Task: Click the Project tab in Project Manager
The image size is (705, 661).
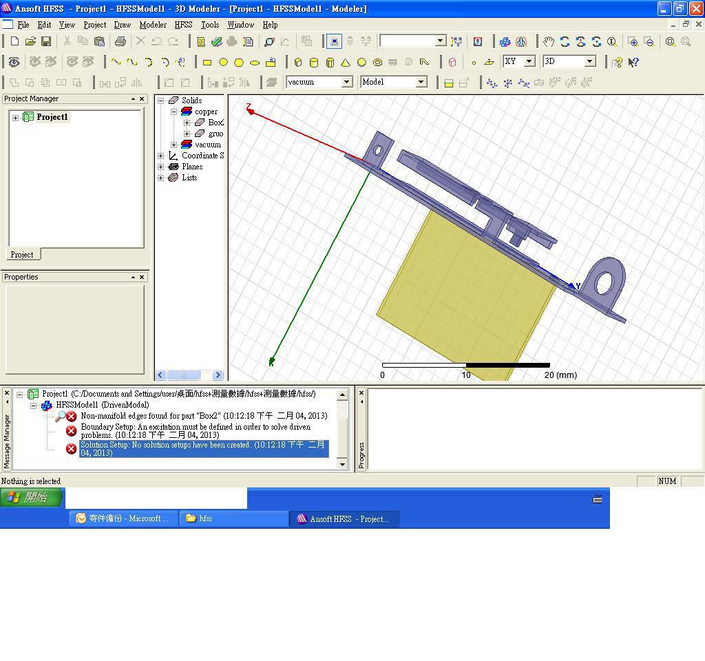Action: pyautogui.click(x=22, y=255)
